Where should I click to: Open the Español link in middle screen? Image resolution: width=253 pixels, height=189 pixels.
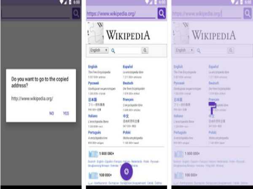128,67
